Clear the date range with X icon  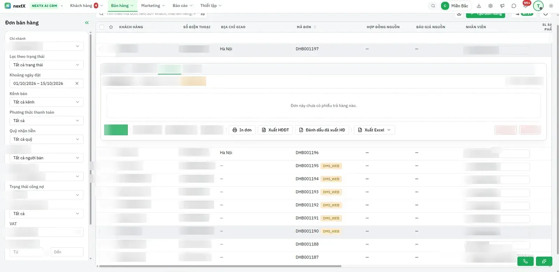(77, 83)
